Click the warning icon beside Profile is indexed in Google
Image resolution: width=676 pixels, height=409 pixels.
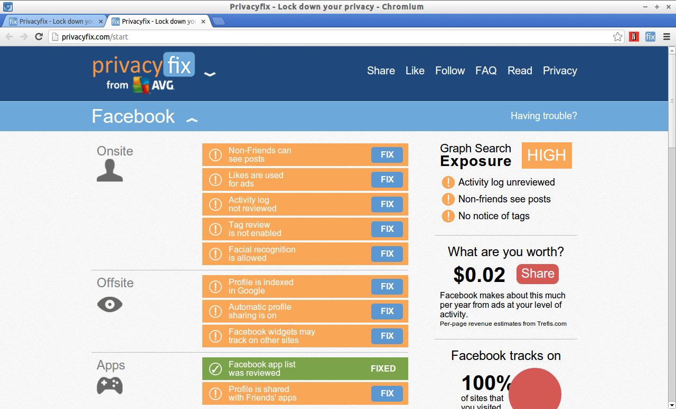(x=215, y=287)
